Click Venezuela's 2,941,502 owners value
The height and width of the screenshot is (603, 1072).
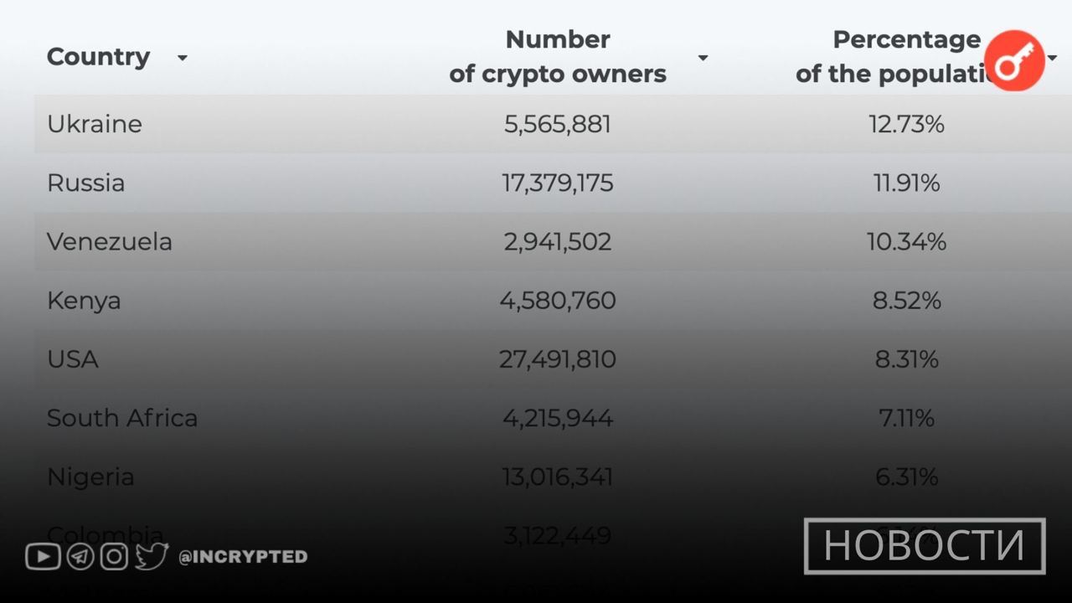coord(558,242)
